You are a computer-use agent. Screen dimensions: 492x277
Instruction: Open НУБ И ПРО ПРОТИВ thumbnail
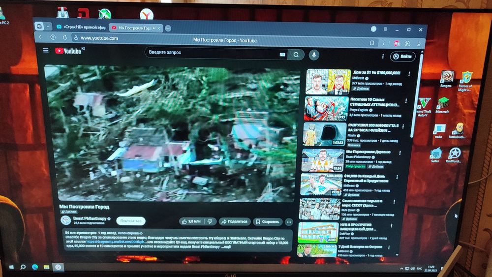point(318,233)
